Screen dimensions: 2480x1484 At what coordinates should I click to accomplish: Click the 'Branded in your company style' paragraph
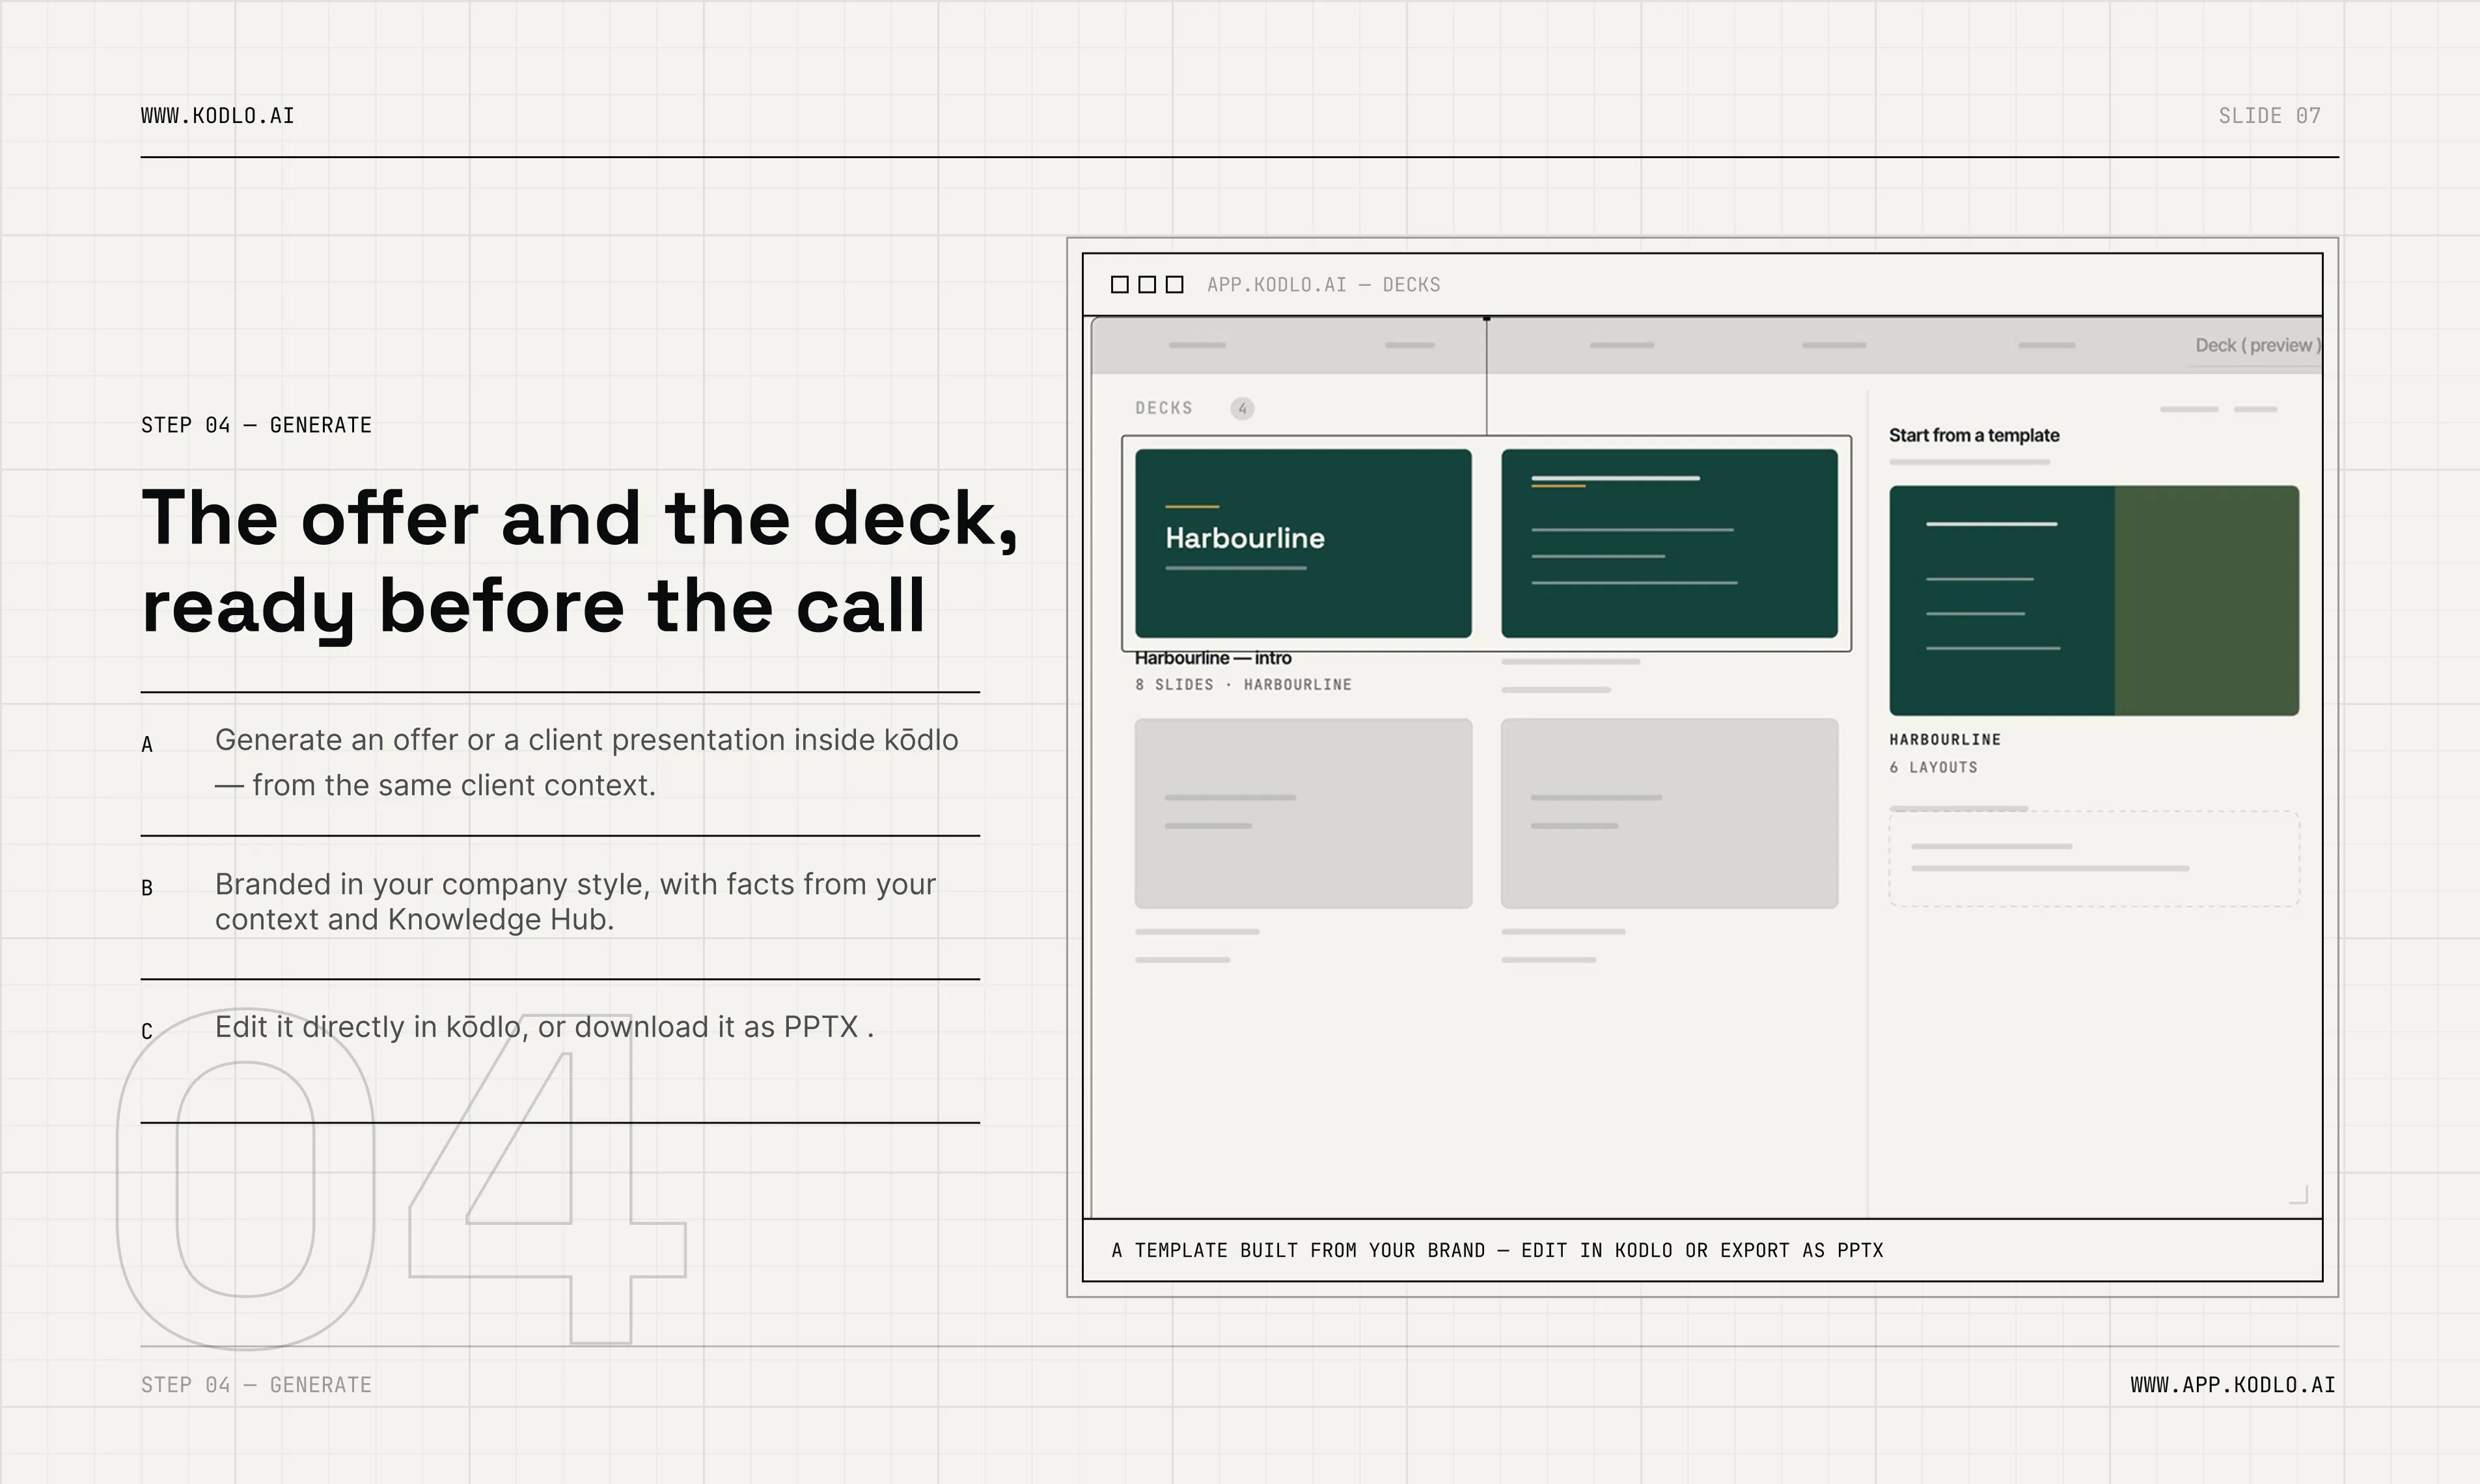575,901
